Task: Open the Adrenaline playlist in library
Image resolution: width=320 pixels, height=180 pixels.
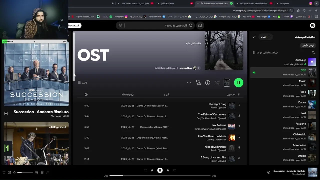Action: tap(283, 147)
